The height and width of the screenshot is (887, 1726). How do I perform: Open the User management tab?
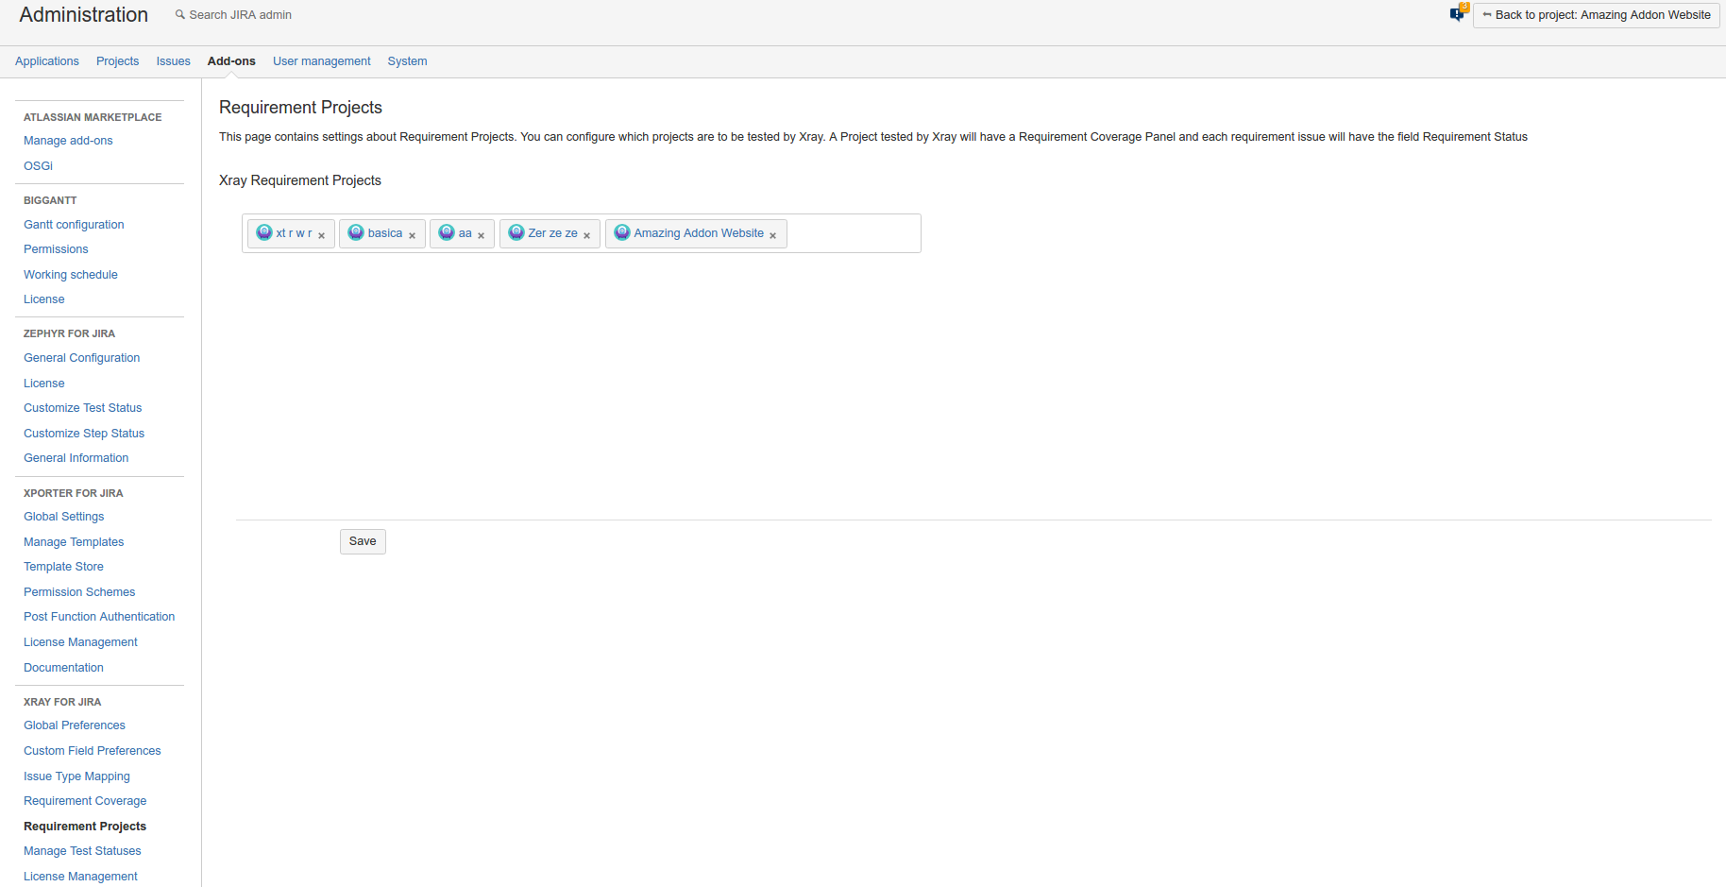(321, 61)
